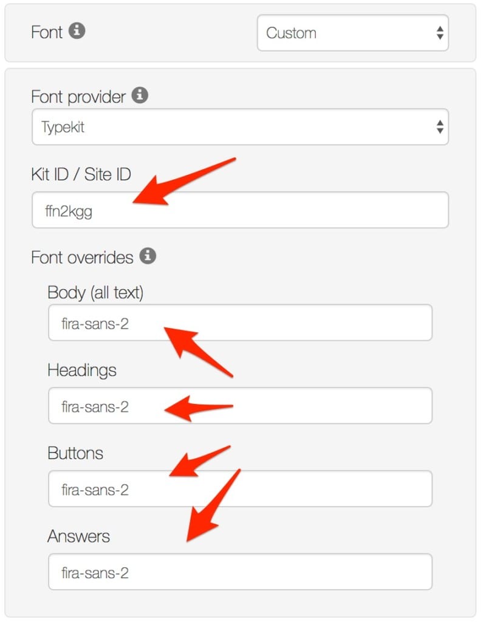Click the Body (all text) font input

[x=240, y=323]
